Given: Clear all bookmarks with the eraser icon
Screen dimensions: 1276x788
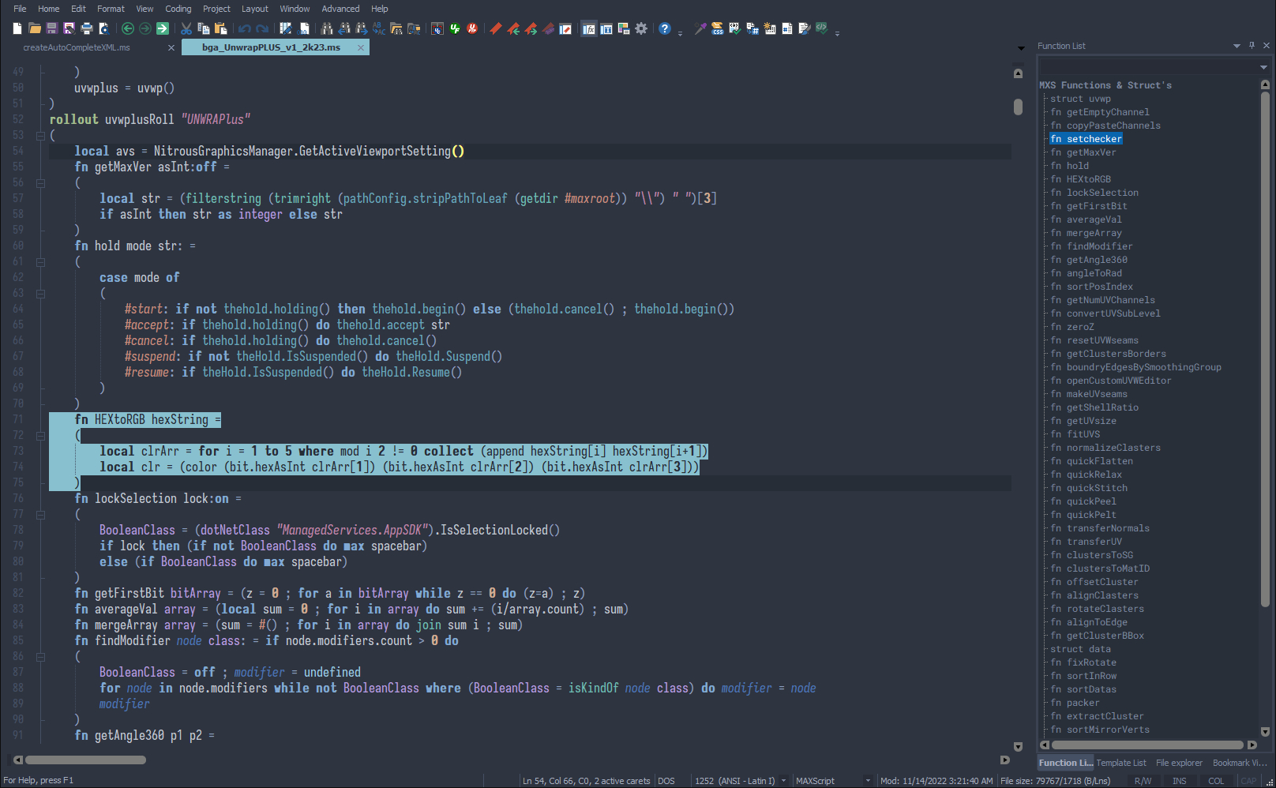Looking at the screenshot, I should coord(548,28).
